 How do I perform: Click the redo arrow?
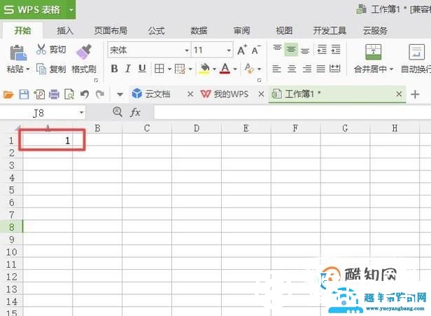point(100,95)
